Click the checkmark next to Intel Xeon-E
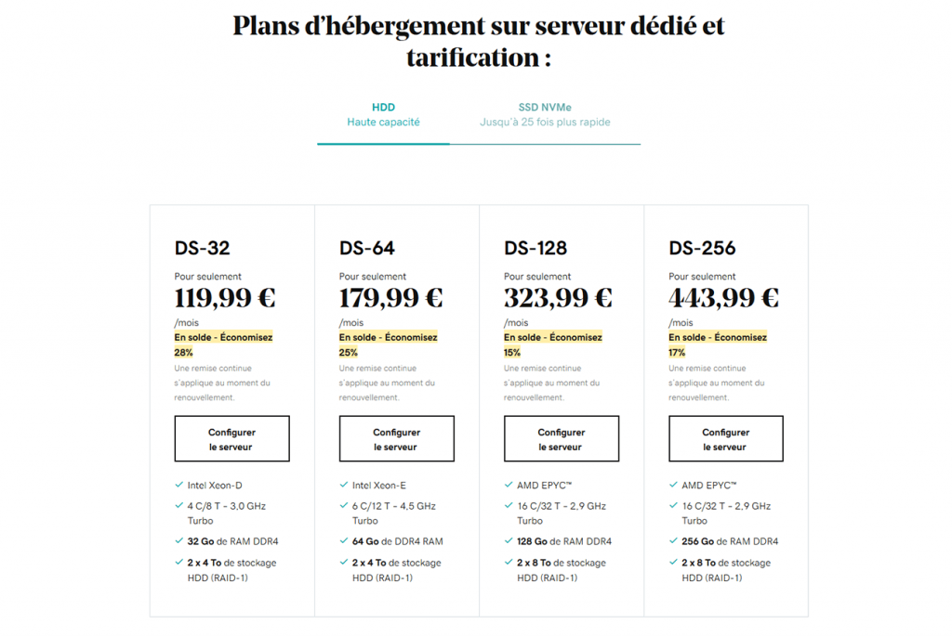952x636 pixels. [343, 484]
